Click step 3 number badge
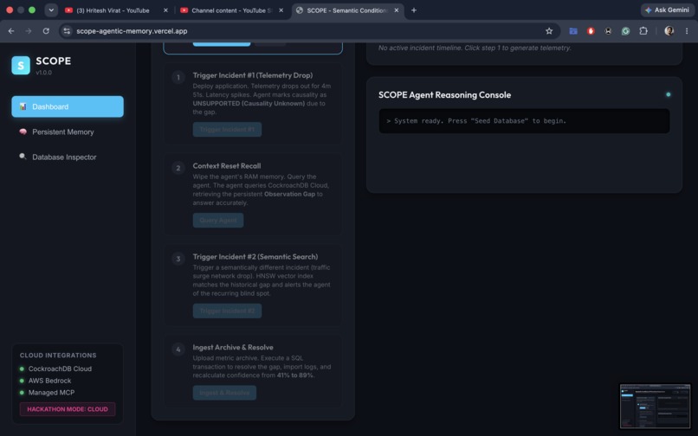Image resolution: width=698 pixels, height=436 pixels. [178, 259]
